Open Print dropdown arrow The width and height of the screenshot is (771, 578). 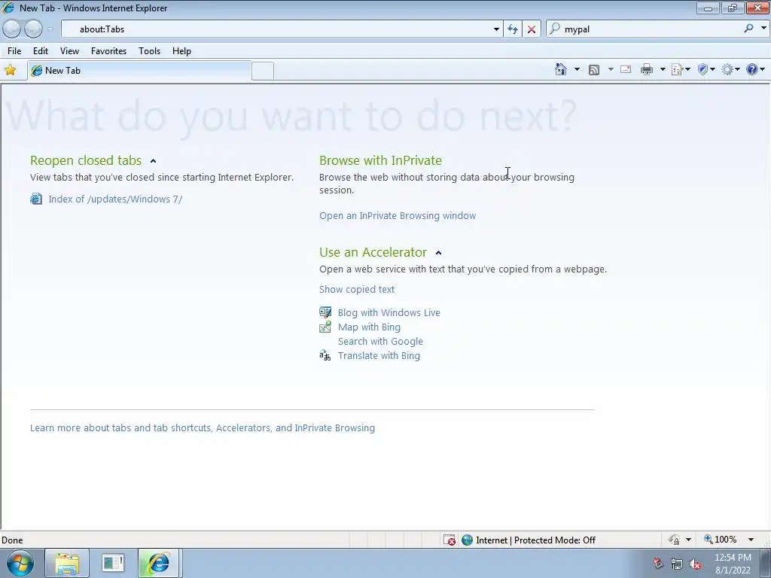coord(663,70)
